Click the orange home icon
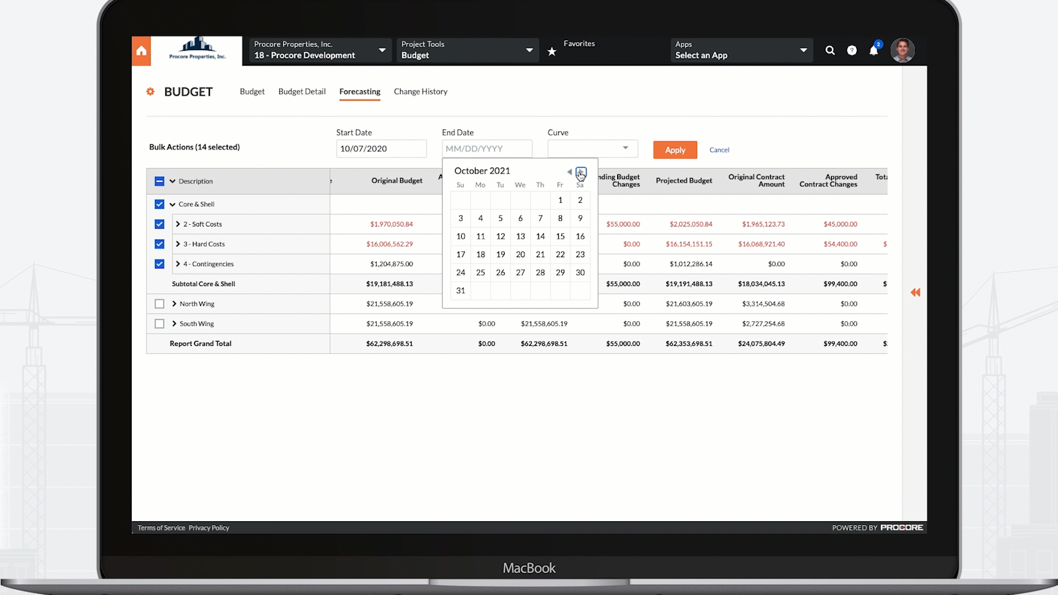The width and height of the screenshot is (1058, 595). (141, 51)
